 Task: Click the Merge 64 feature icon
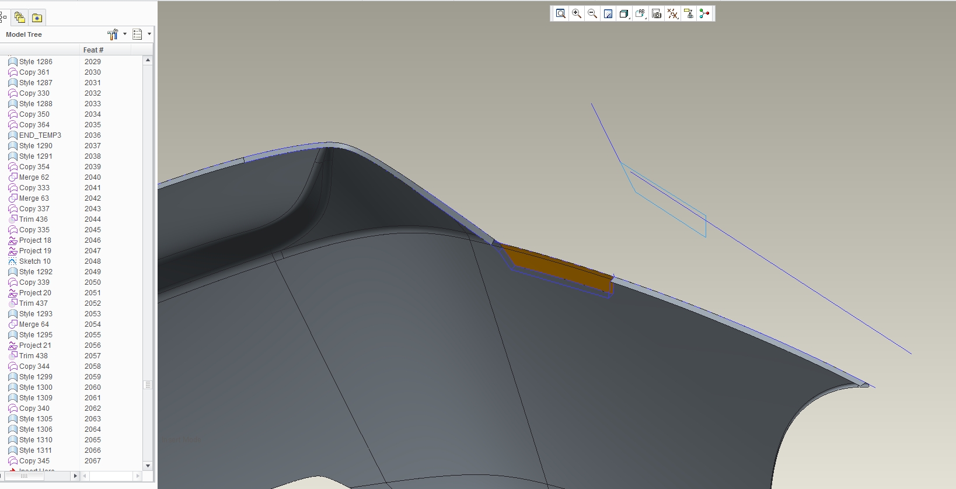[12, 324]
